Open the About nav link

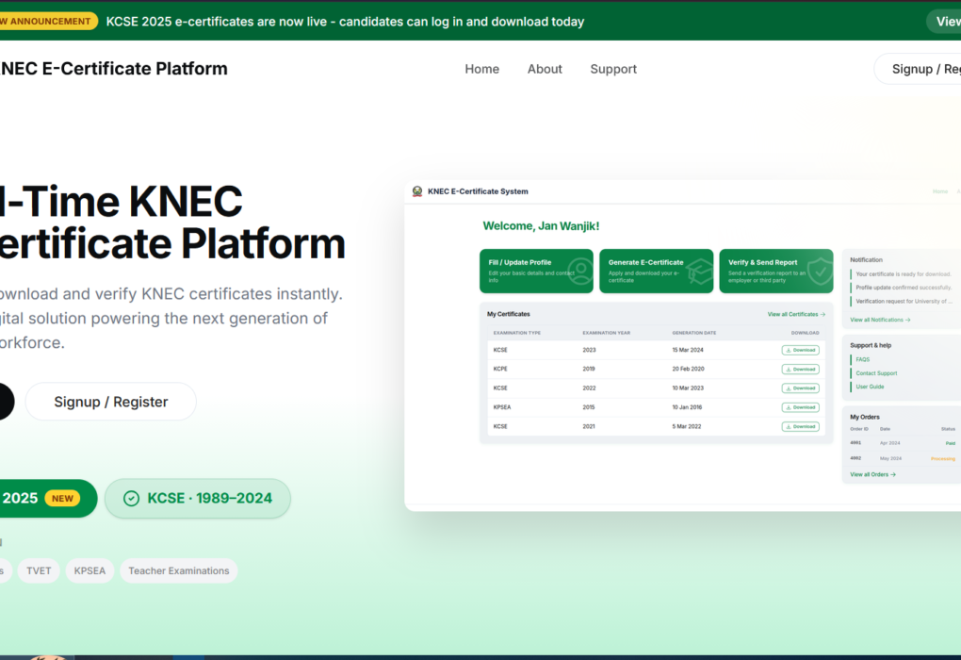click(545, 69)
